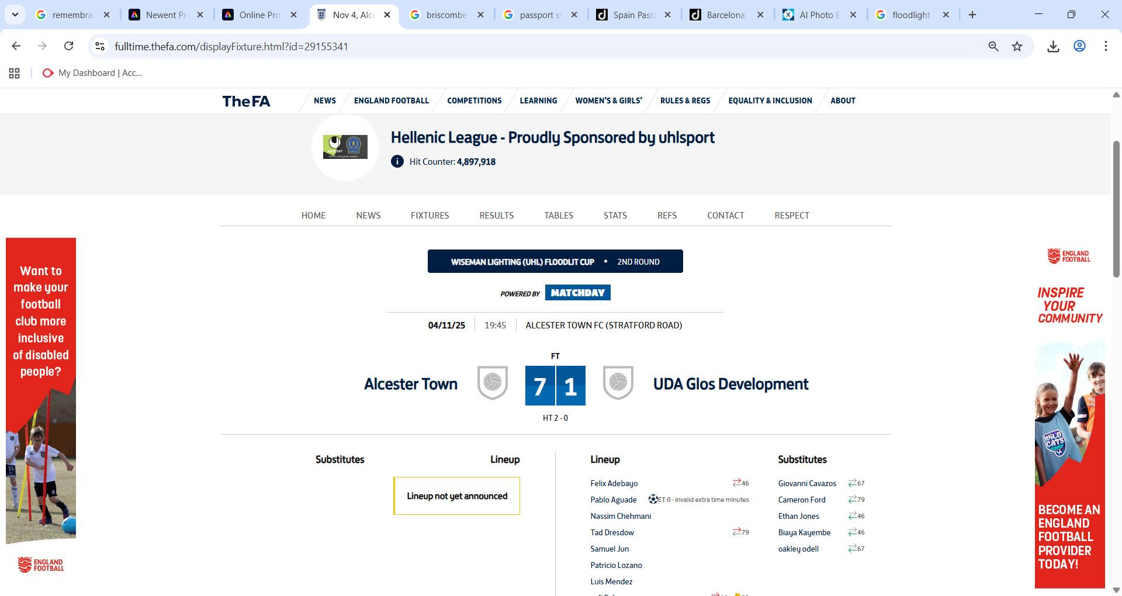The image size is (1122, 596).
Task: Open the league CONTACT page
Action: 726,216
